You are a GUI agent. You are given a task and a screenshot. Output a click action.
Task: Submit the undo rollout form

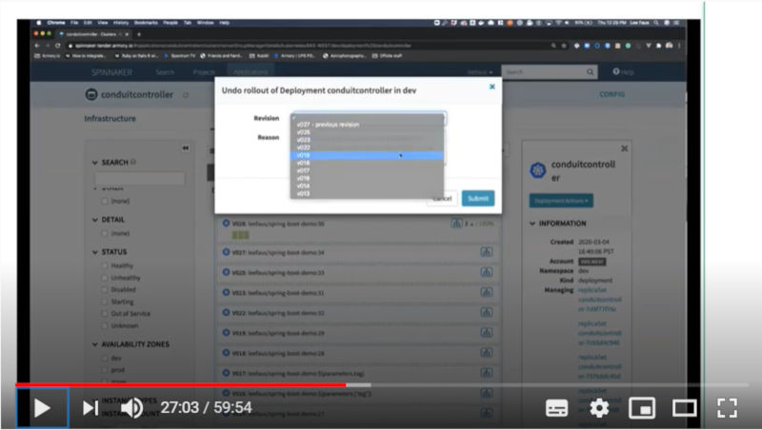pos(478,198)
